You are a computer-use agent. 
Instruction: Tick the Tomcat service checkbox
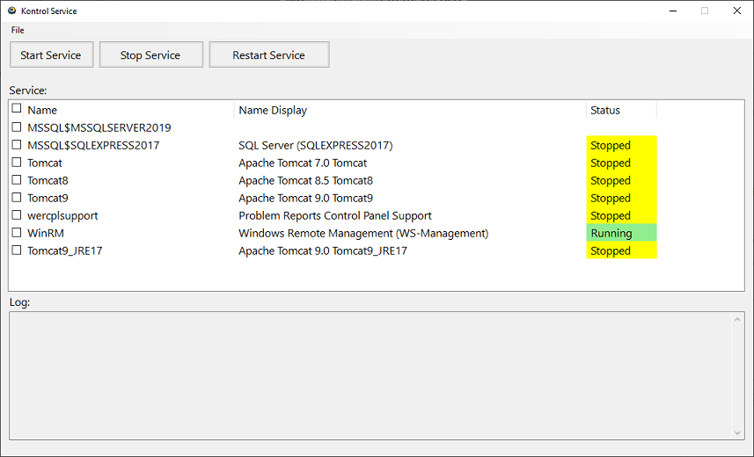point(17,162)
